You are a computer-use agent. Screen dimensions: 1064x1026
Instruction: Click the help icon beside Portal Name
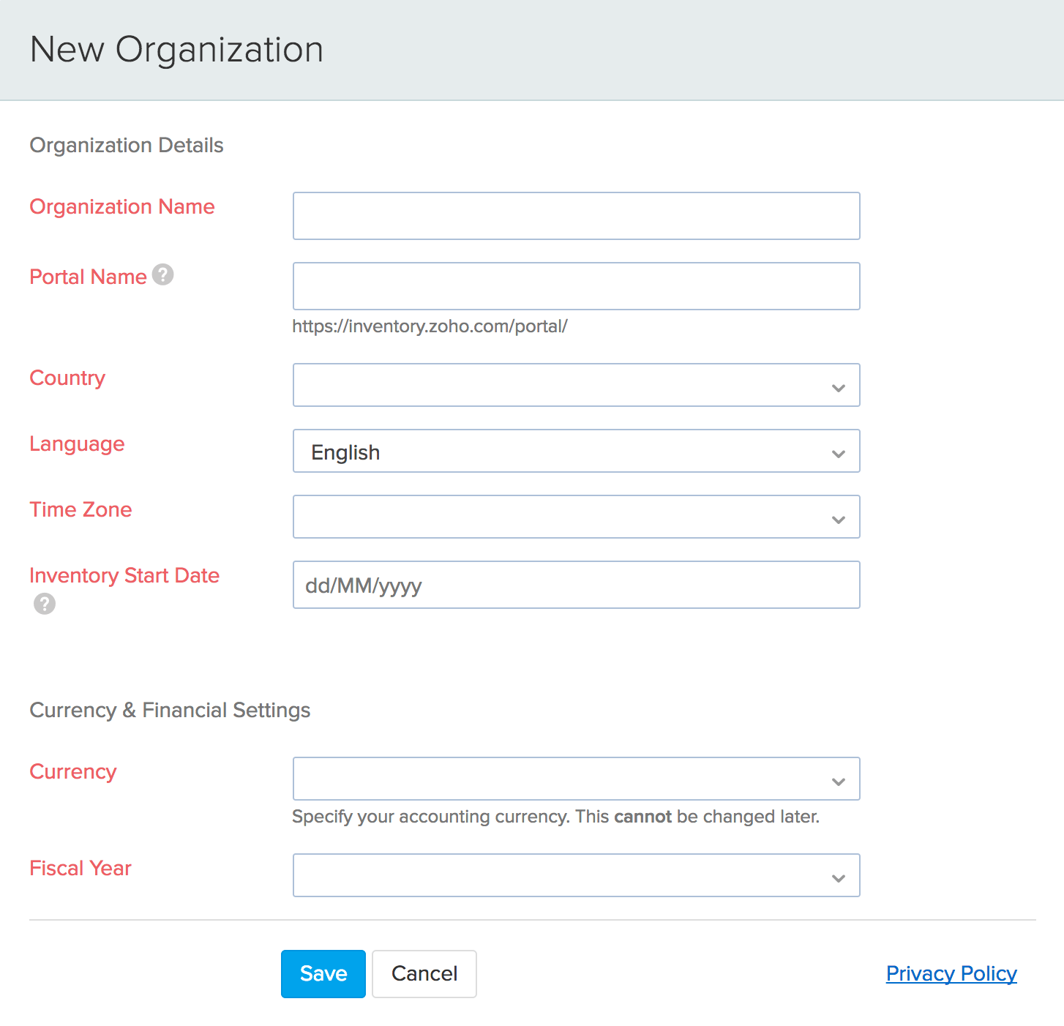[162, 275]
